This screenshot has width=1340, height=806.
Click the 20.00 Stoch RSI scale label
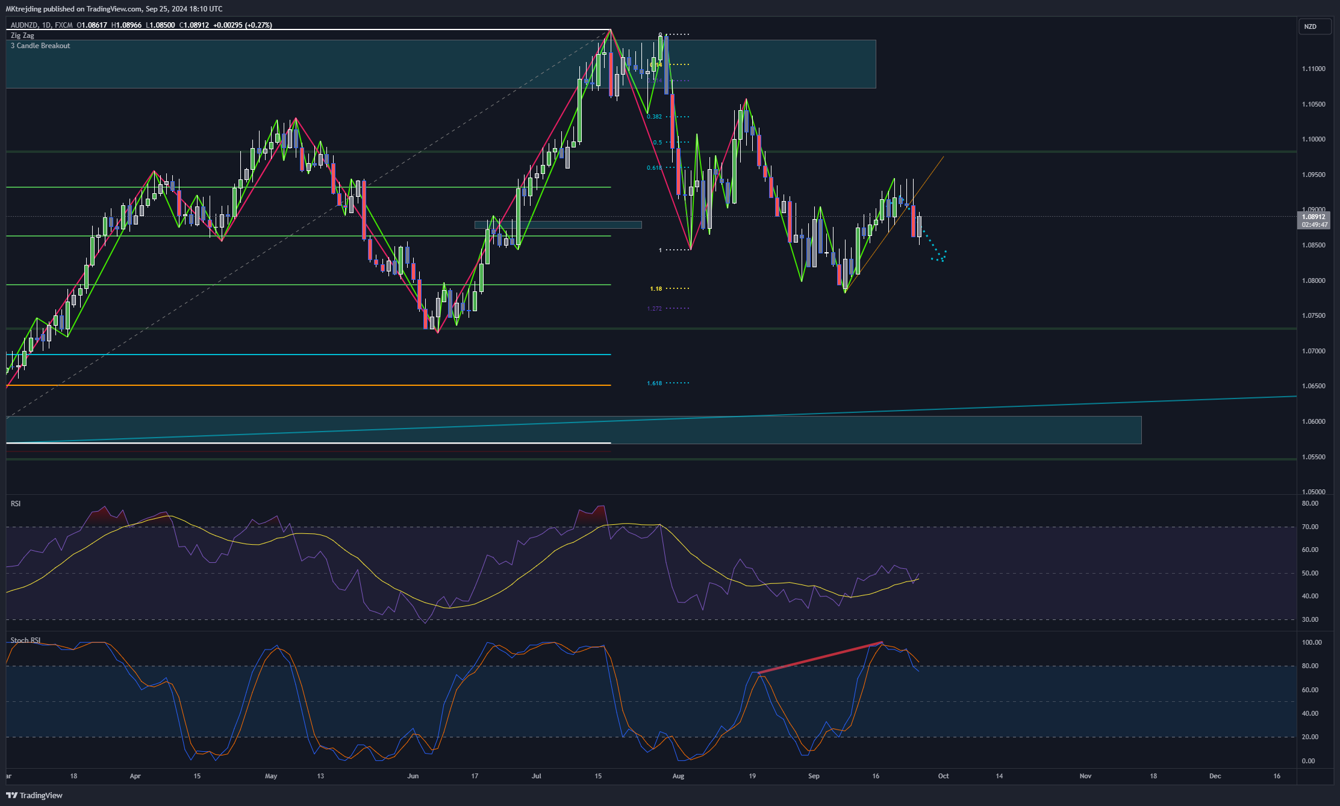pos(1310,737)
